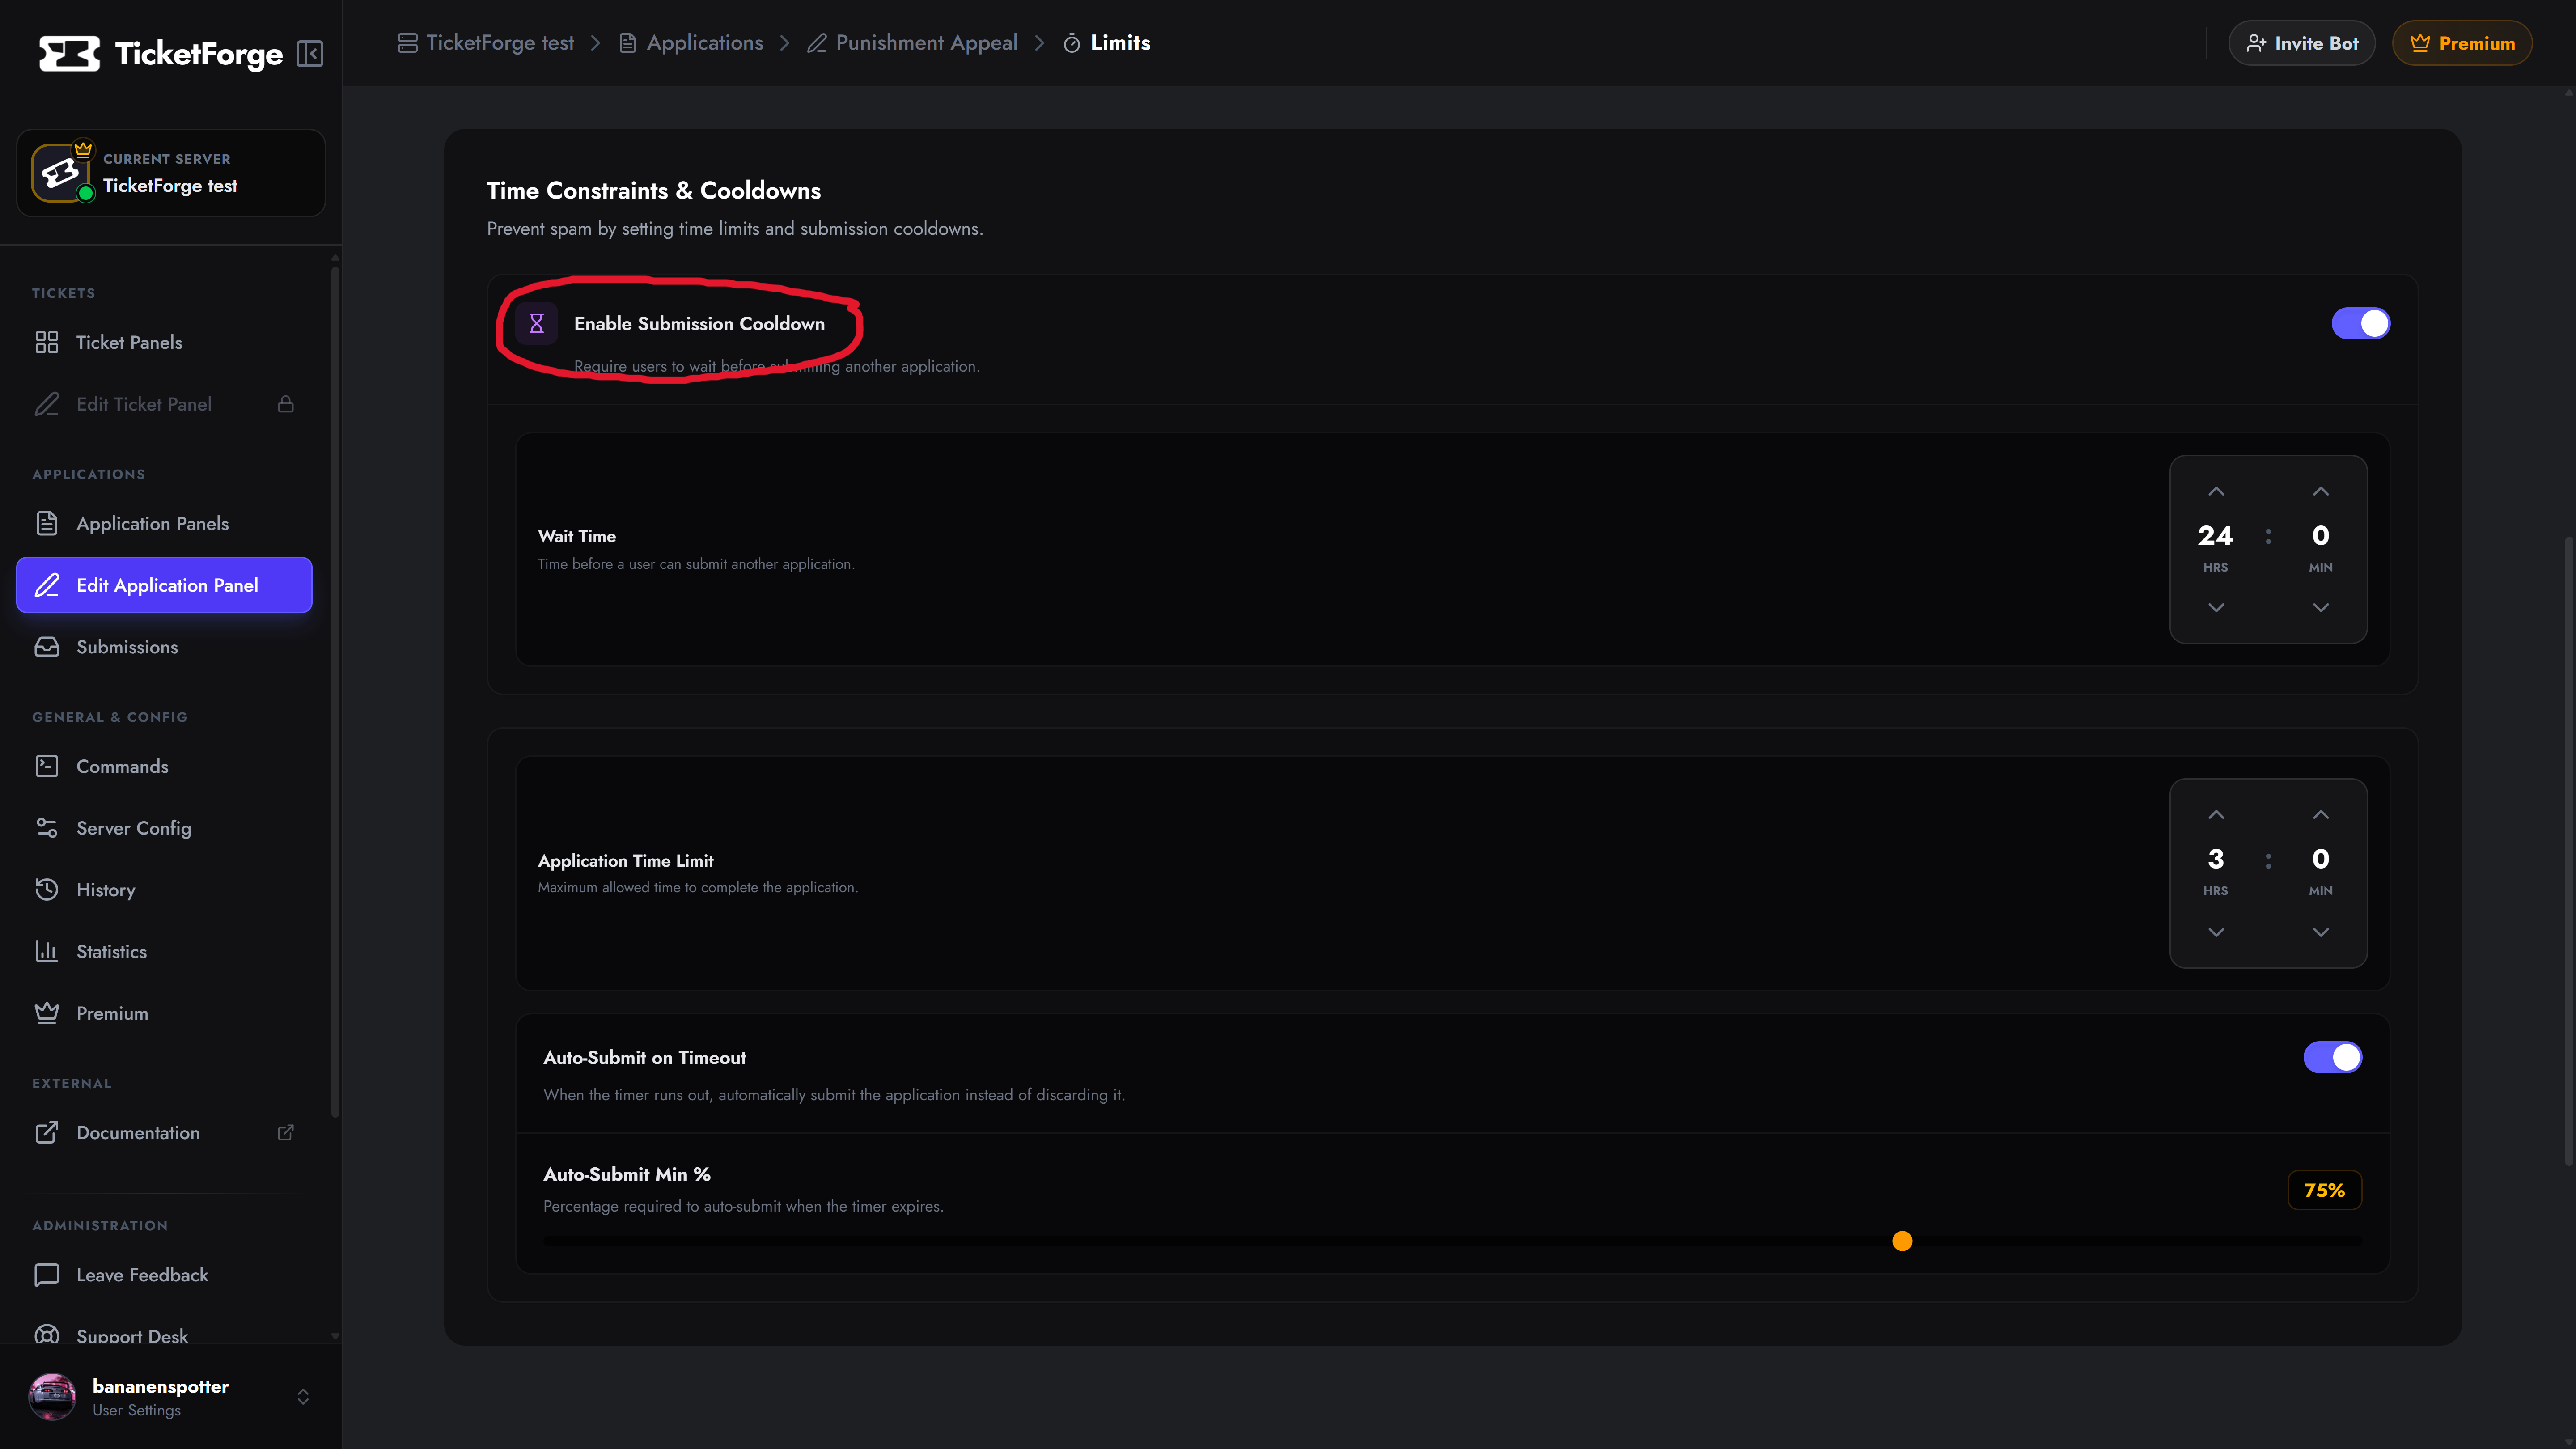Increase Application Time Limit minutes with the up chevron
Image resolution: width=2576 pixels, height=1449 pixels.
(2321, 815)
